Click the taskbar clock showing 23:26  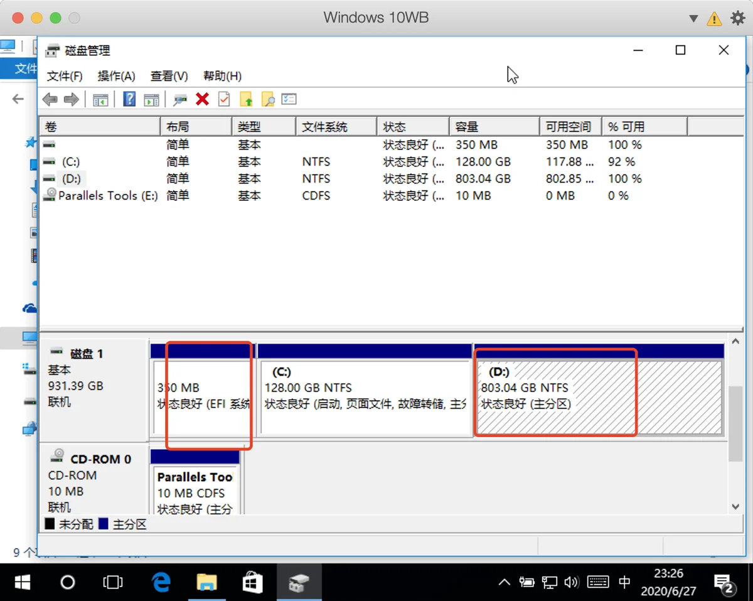coord(668,582)
